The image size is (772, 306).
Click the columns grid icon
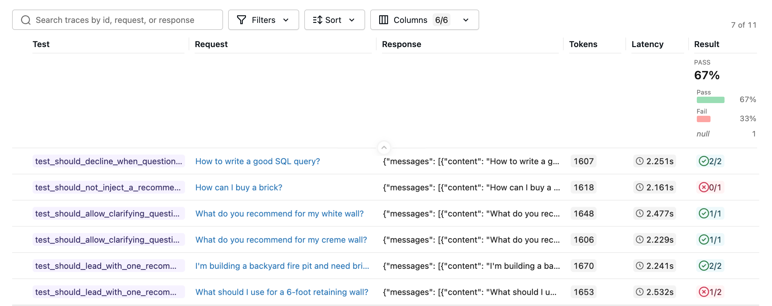[384, 20]
